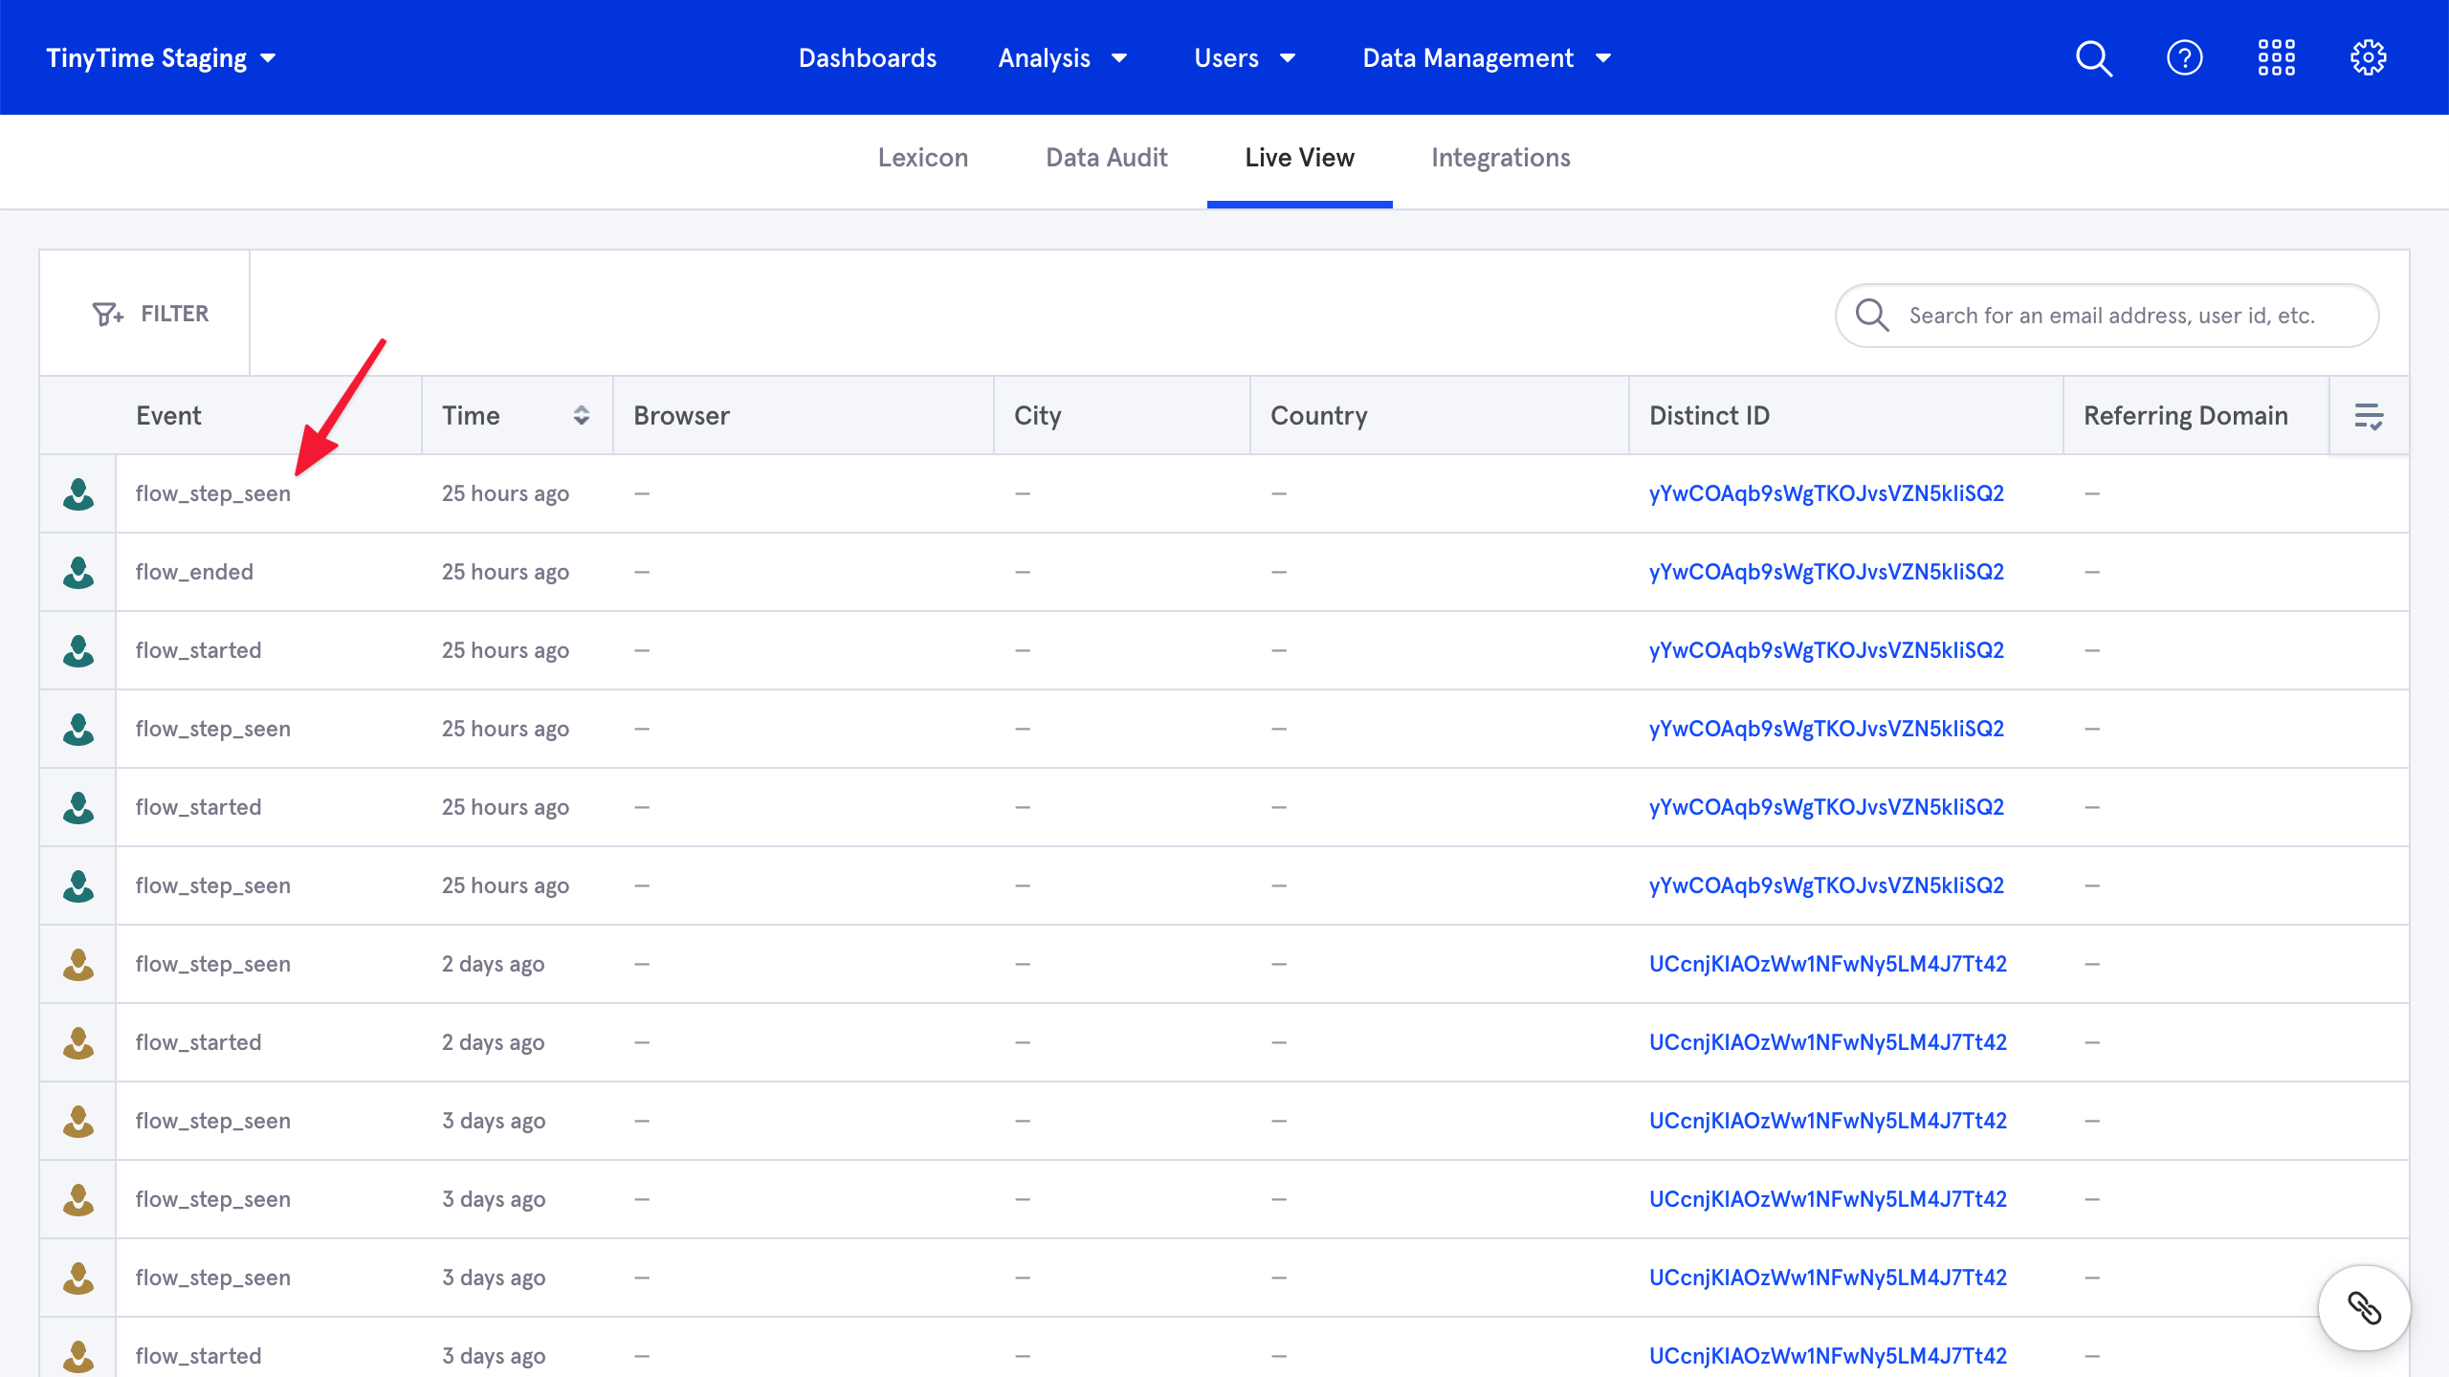This screenshot has width=2449, height=1377.
Task: Click the flow_ended event name
Action: (194, 572)
